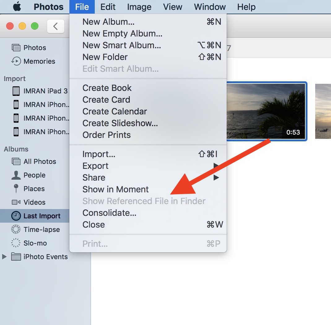
Task: Select the first IMRAN iPhone device icon
Action: pos(16,105)
